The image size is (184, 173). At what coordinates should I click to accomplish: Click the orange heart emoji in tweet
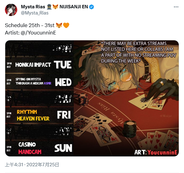[66, 25]
